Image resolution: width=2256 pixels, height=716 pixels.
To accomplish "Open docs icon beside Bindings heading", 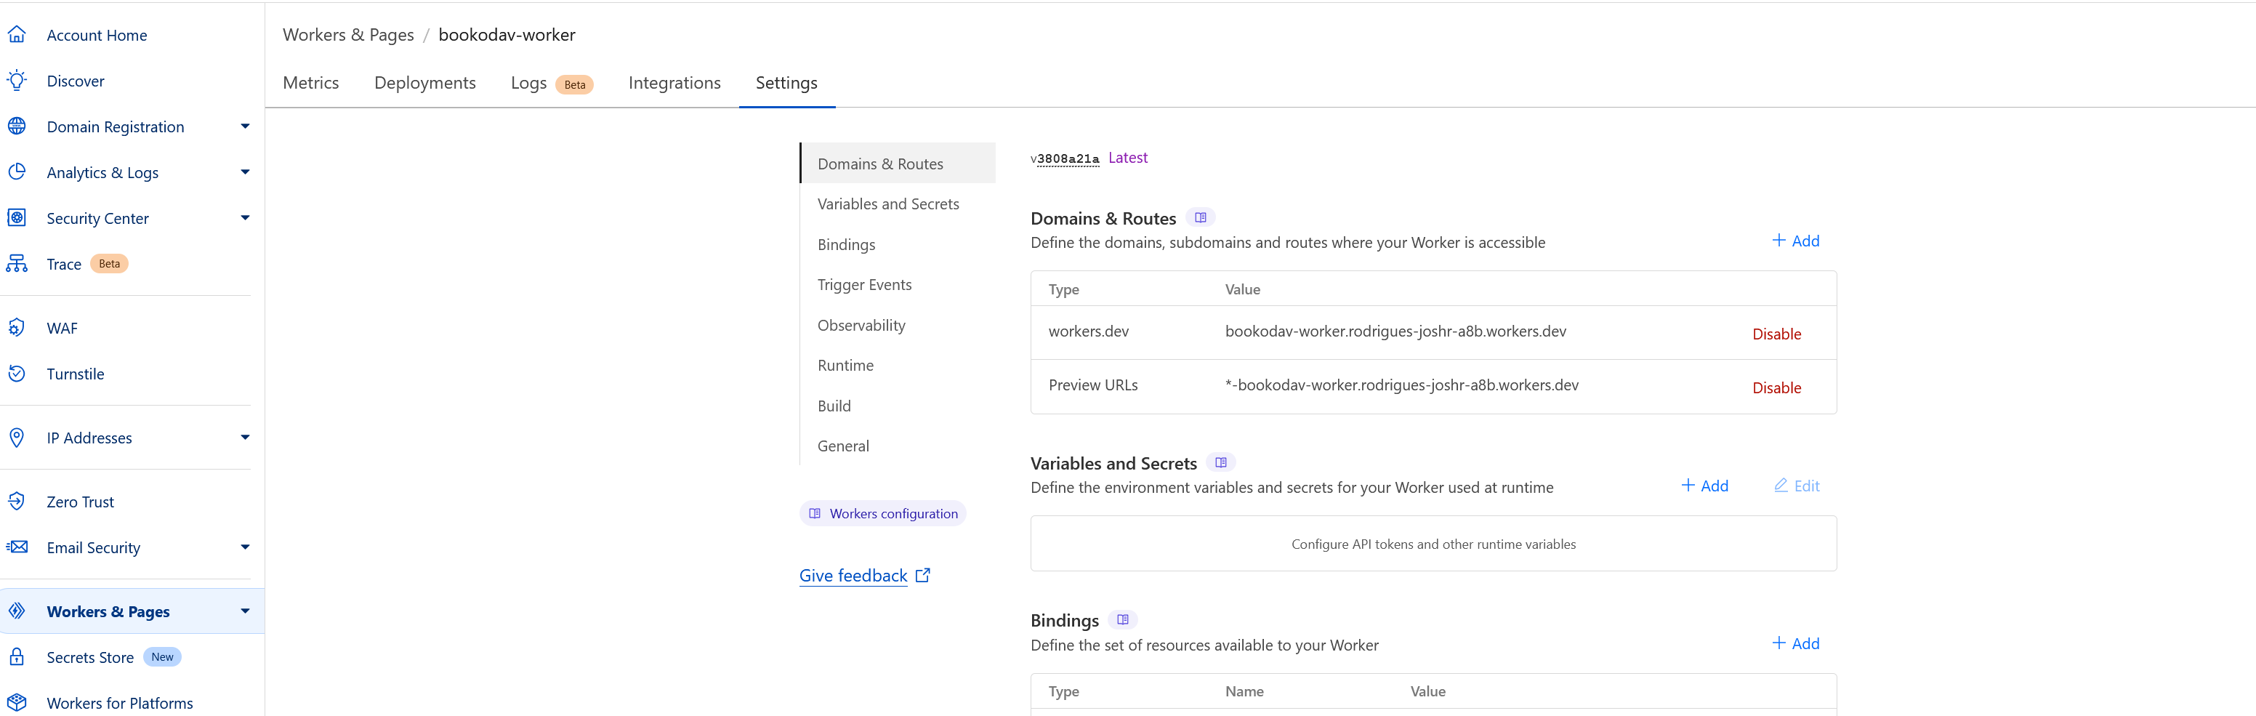I will point(1123,619).
